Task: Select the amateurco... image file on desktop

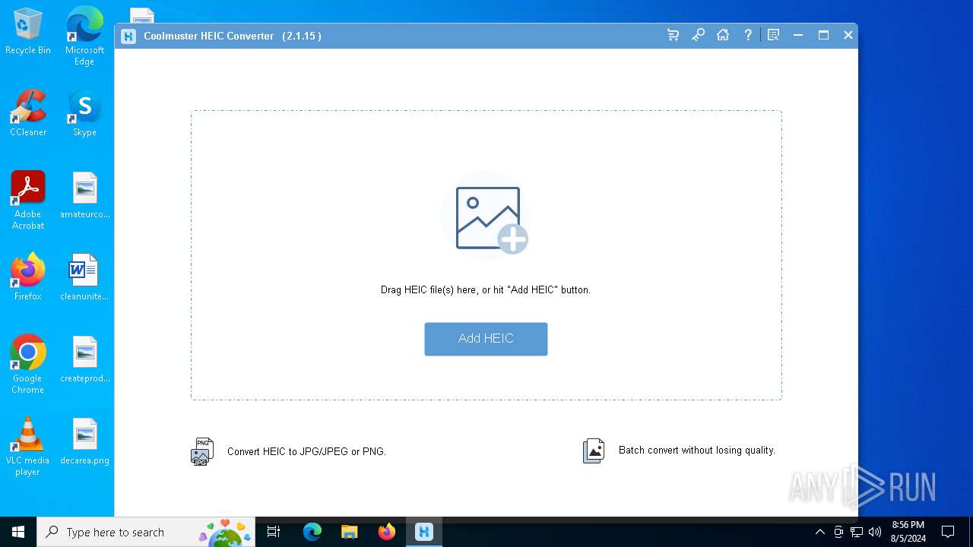Action: [84, 195]
